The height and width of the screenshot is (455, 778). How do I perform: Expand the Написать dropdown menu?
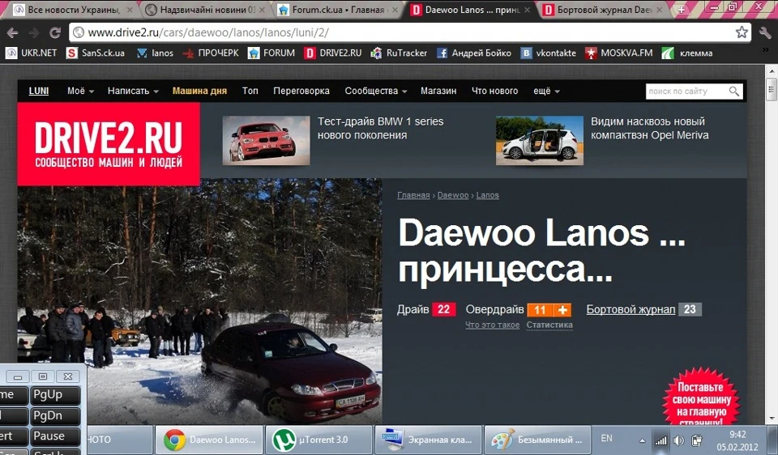133,91
